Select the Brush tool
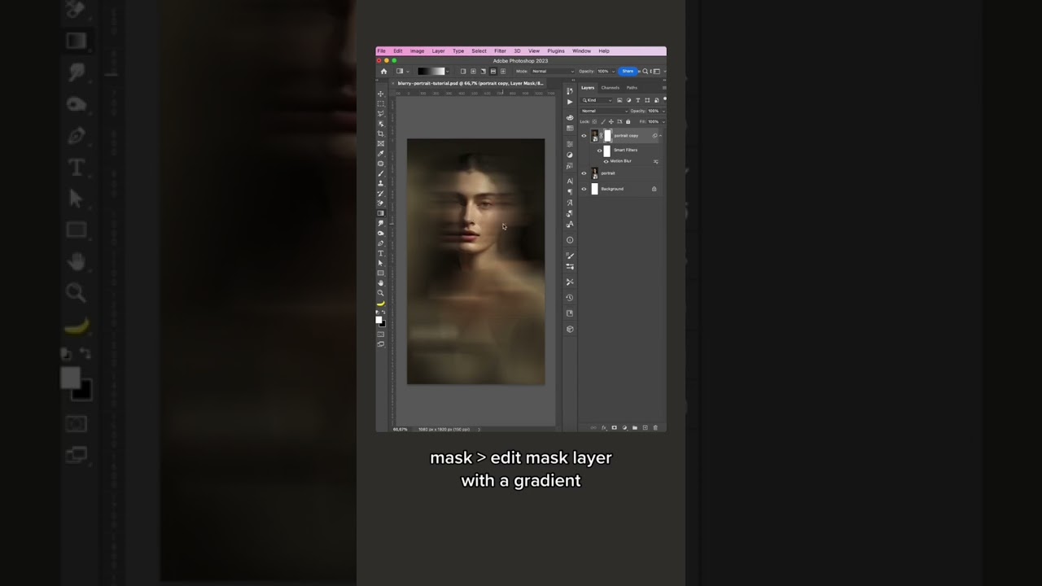The height and width of the screenshot is (586, 1042). [380, 173]
